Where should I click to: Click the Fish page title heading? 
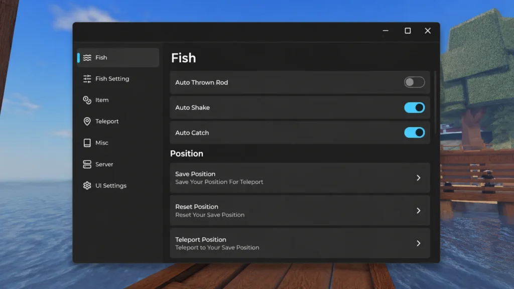(x=184, y=58)
